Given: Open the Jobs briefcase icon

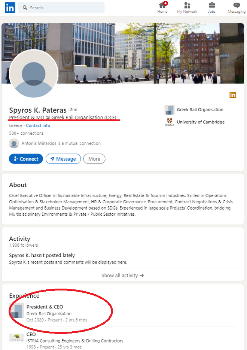Looking at the screenshot, I should coord(212,5).
